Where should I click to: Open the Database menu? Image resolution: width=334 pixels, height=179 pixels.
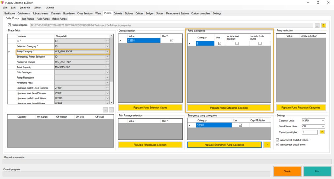(x=25, y=7)
